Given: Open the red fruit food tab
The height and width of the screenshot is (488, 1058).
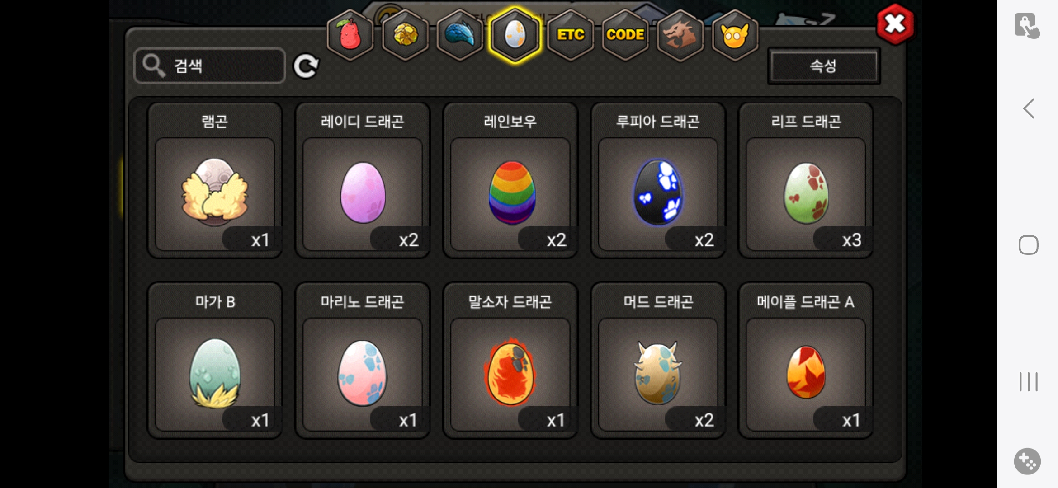Looking at the screenshot, I should (350, 35).
